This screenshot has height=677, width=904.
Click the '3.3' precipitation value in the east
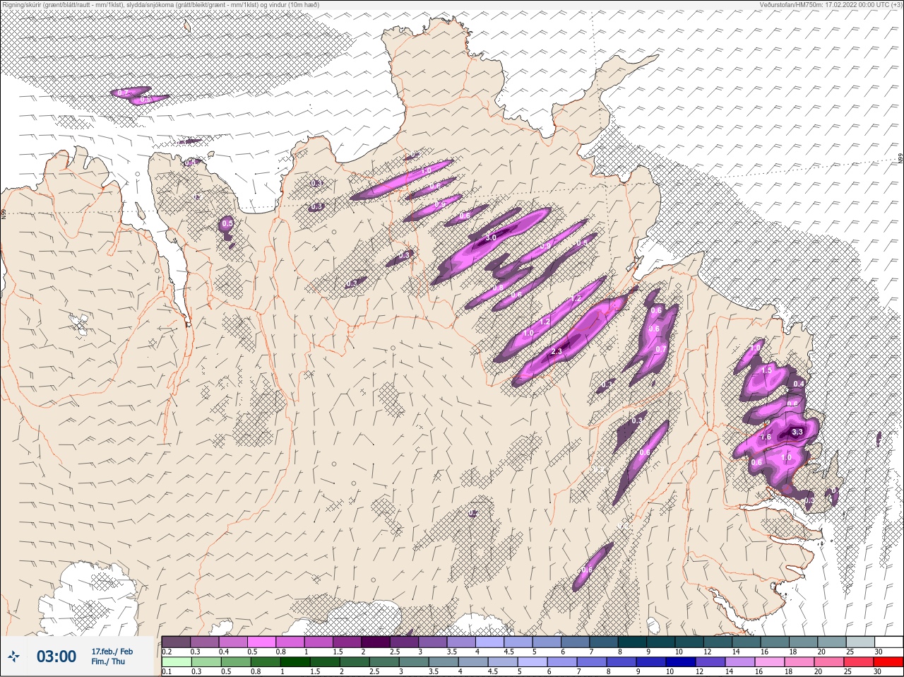click(798, 432)
